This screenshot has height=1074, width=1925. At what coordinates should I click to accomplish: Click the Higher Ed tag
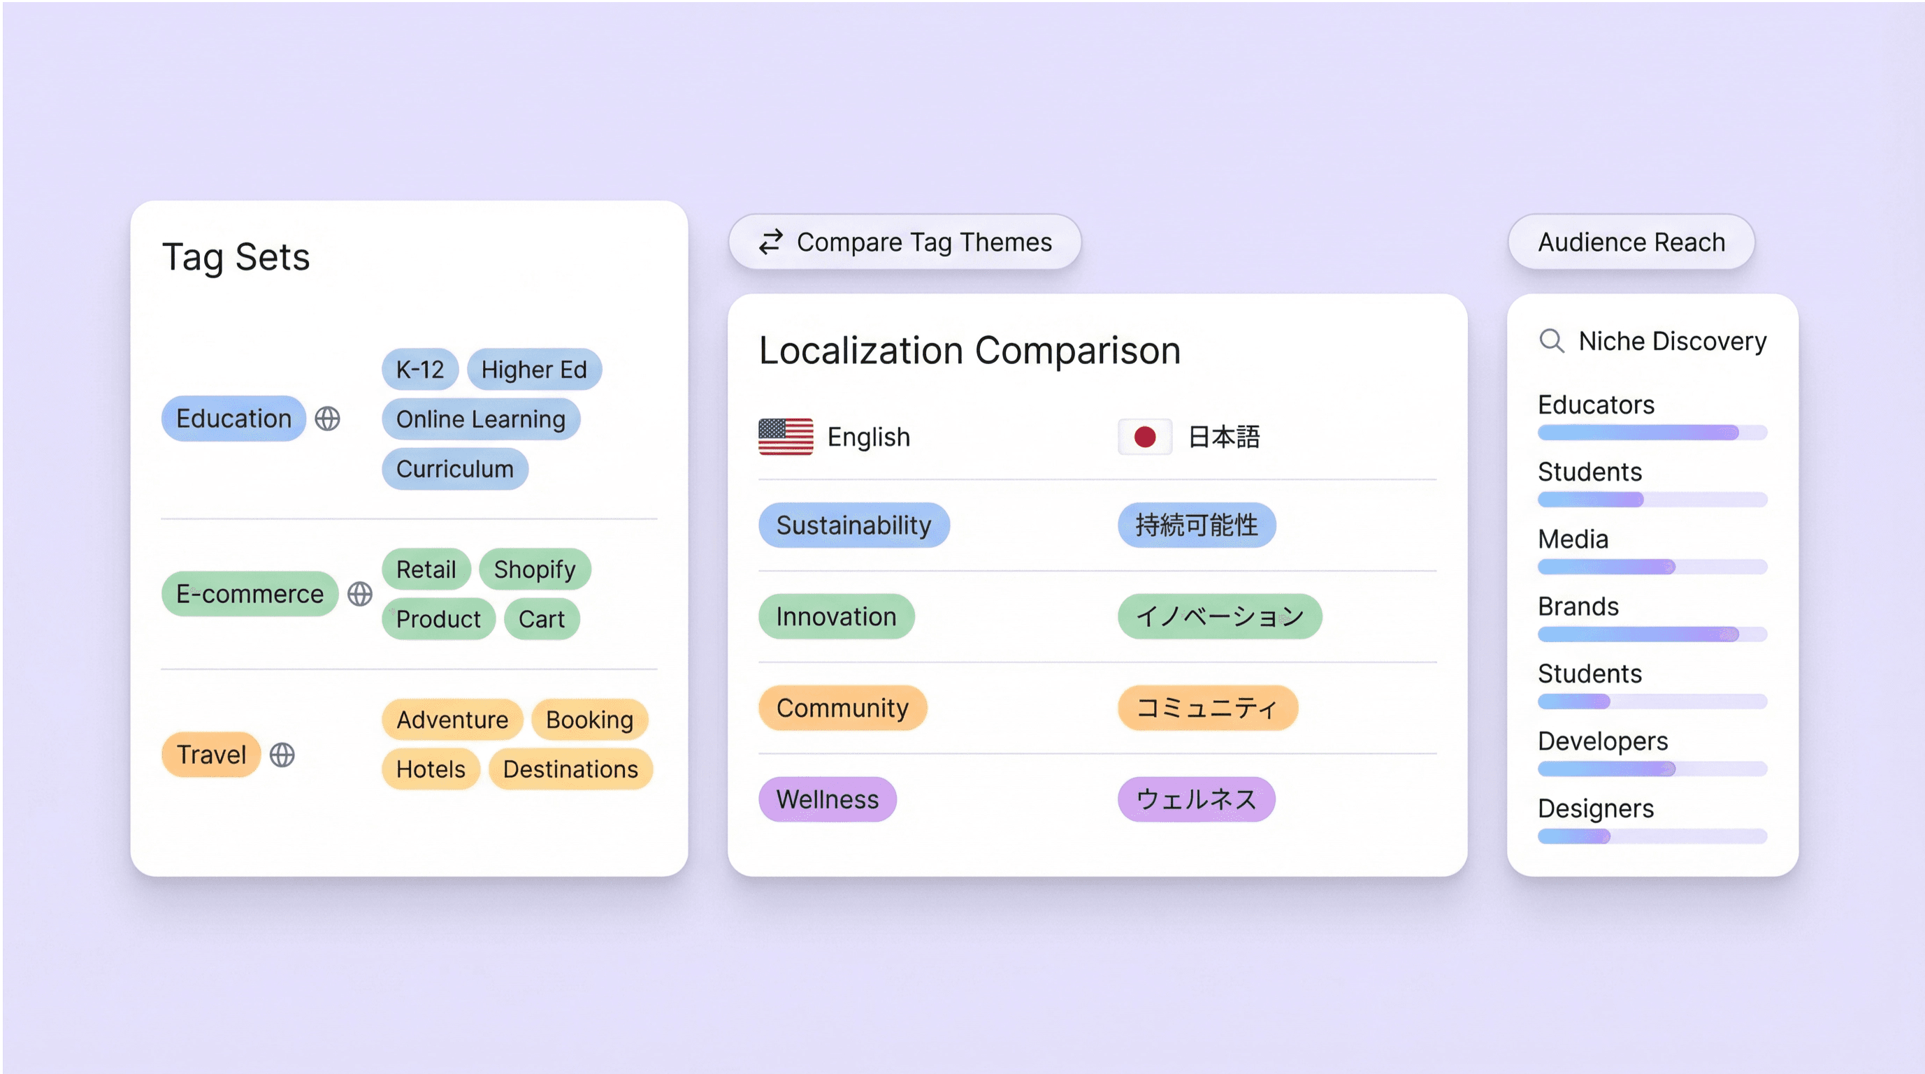pyautogui.click(x=533, y=369)
